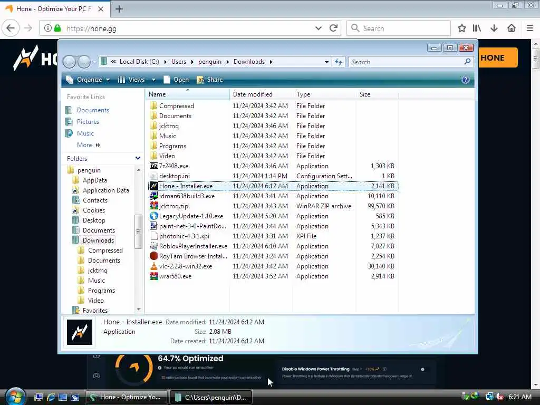
Task: Click the folder tree scrollbar thumb
Action: click(139, 232)
